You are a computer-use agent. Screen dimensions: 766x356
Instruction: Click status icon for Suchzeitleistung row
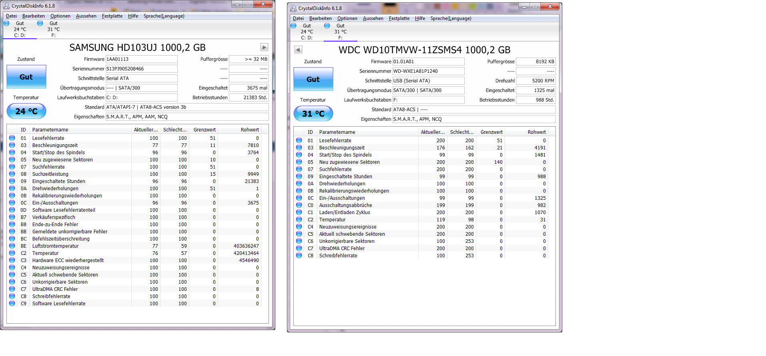[12, 174]
